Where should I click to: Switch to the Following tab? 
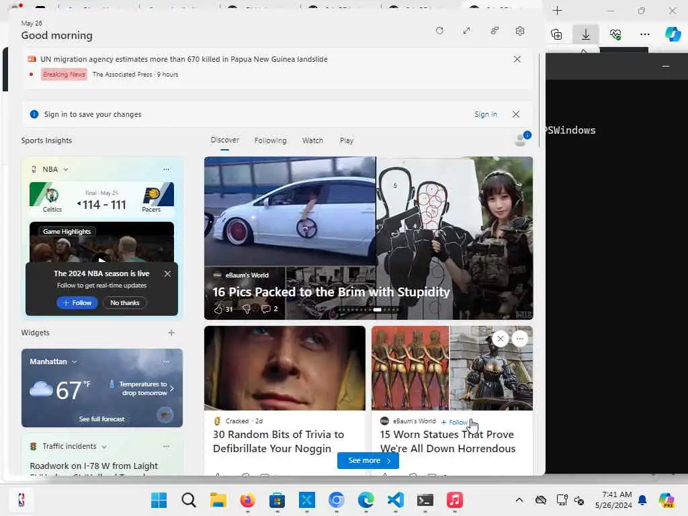coord(270,140)
